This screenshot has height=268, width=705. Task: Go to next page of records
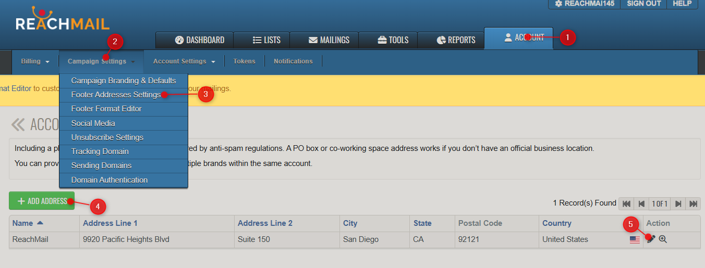(x=678, y=203)
